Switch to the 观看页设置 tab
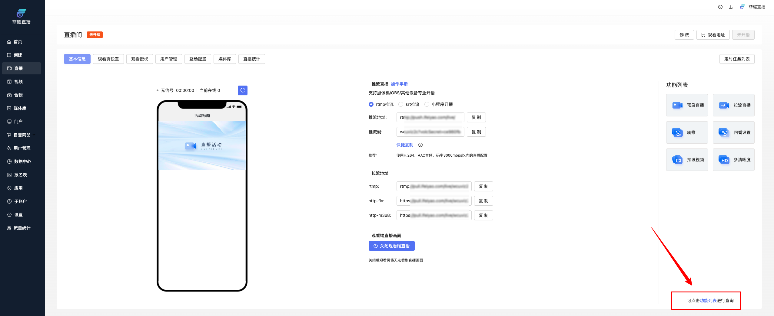774x316 pixels. 108,59
